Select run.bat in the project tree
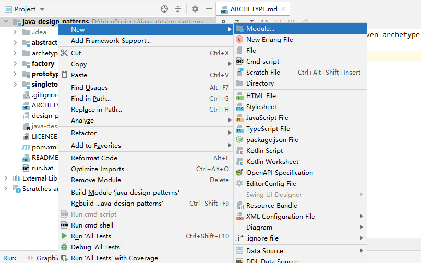 click(38, 168)
